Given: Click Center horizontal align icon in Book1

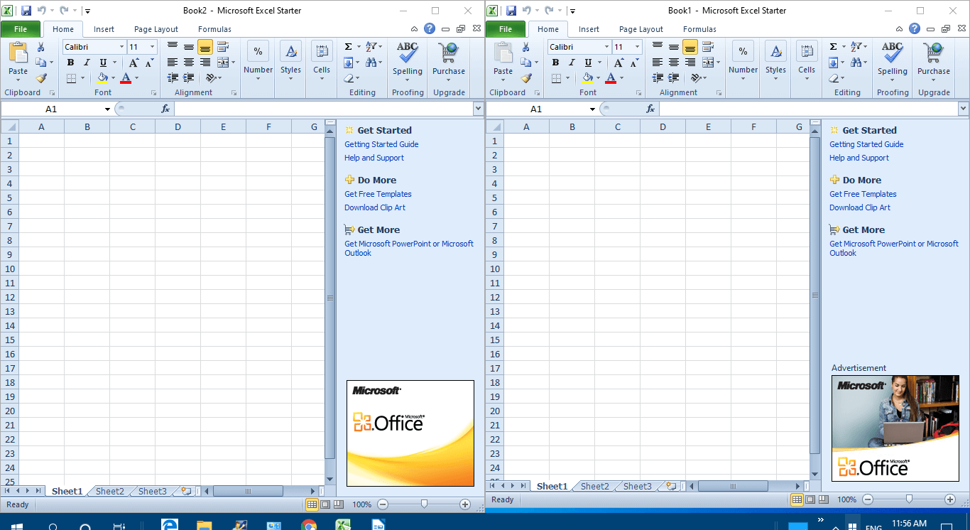Looking at the screenshot, I should [673, 63].
